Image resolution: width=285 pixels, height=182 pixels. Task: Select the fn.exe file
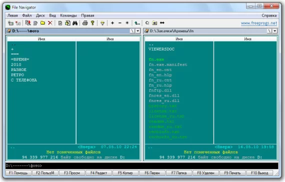pyautogui.click(x=156, y=59)
